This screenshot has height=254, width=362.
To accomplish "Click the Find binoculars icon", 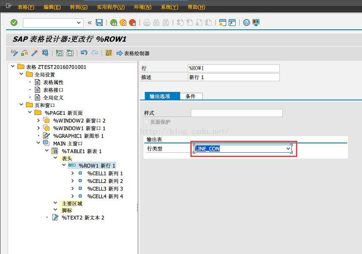I will point(156,23).
